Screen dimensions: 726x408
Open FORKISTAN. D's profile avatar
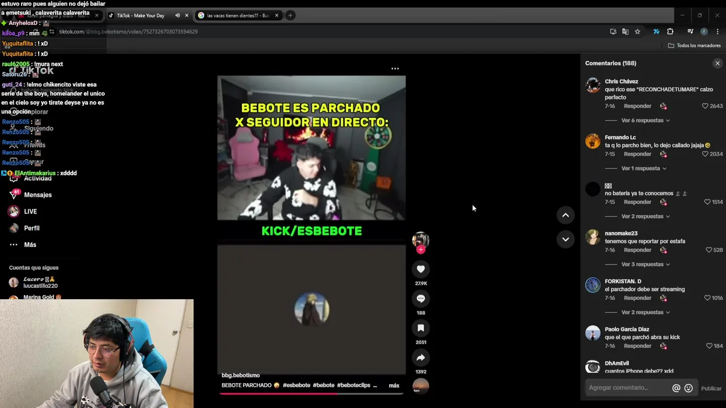tap(593, 285)
